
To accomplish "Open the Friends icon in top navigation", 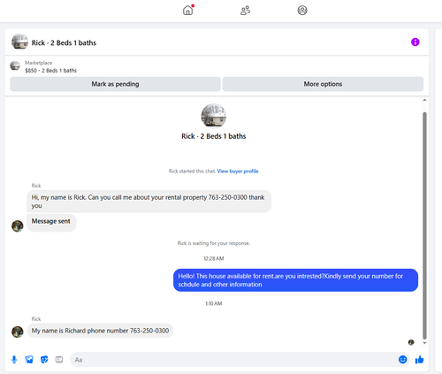I will (x=245, y=11).
